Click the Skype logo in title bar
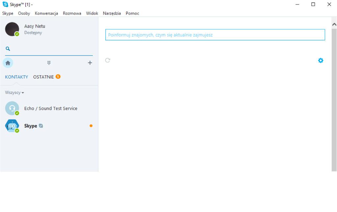Viewport: 337px width, 212px height. [5, 4]
